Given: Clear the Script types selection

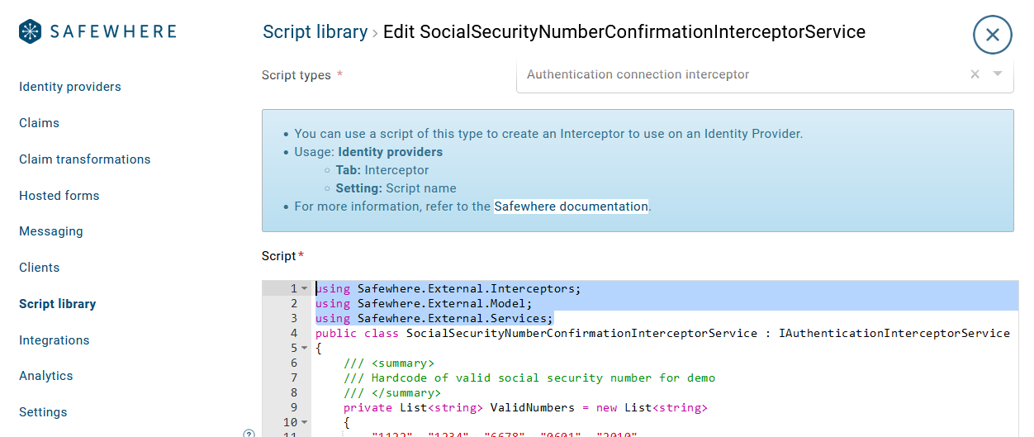Looking at the screenshot, I should pos(975,74).
